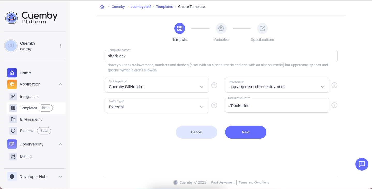Open the Terms and Conditions link
The image size is (373, 189).
[254, 182]
